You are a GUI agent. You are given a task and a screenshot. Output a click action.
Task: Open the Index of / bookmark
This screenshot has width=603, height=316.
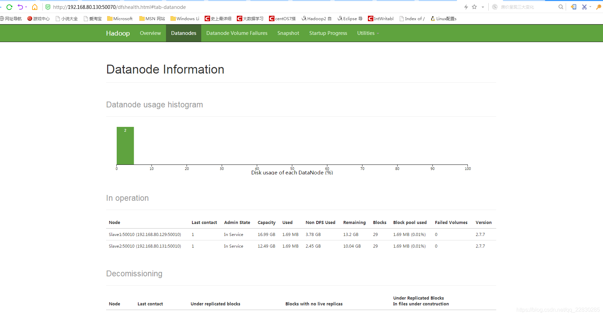[x=412, y=19]
